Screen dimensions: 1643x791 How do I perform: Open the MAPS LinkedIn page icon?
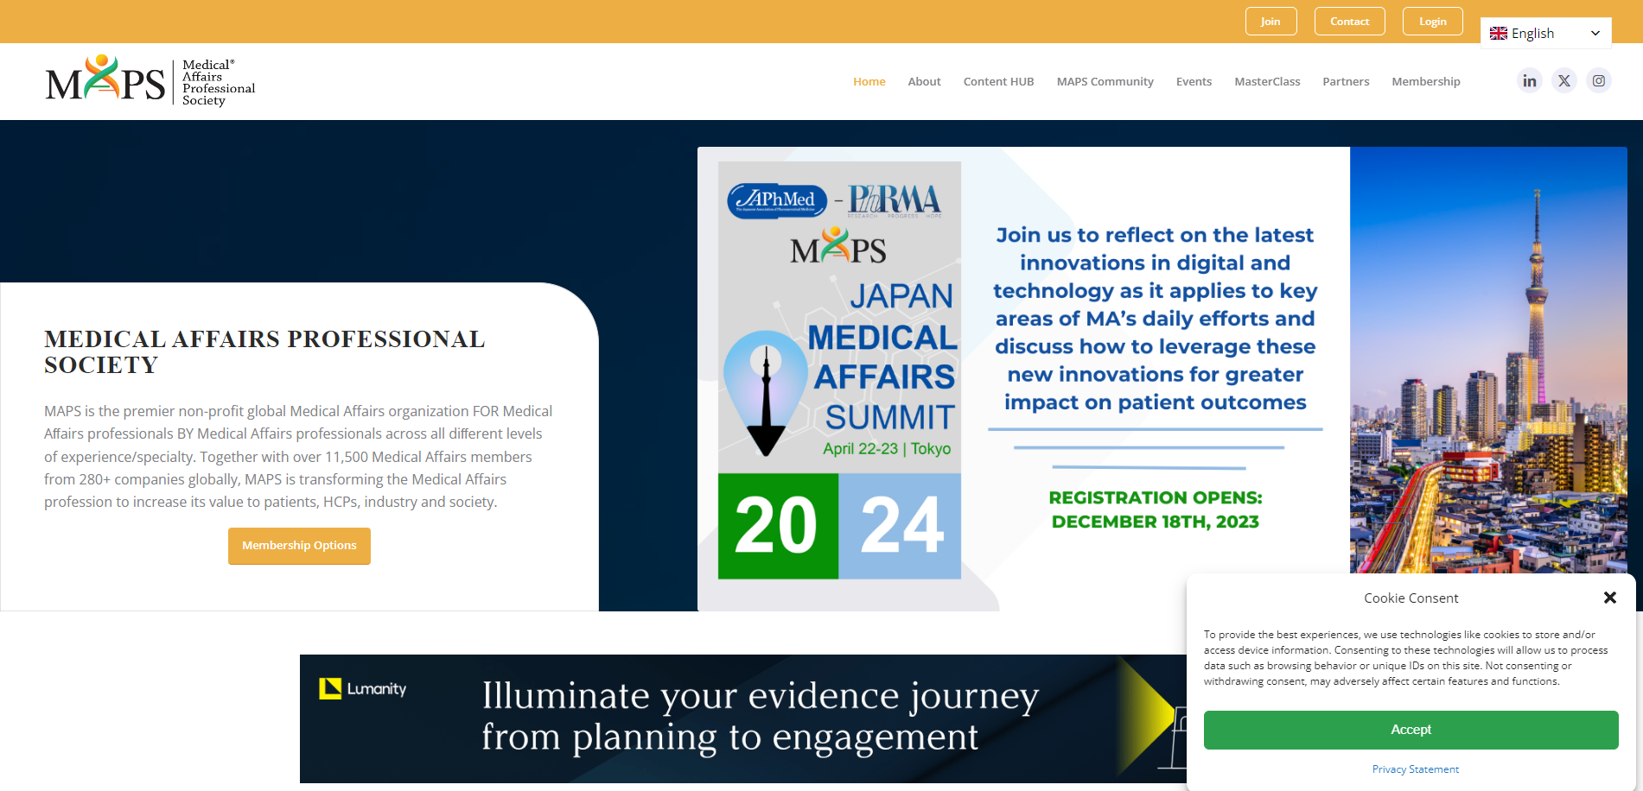(1529, 81)
